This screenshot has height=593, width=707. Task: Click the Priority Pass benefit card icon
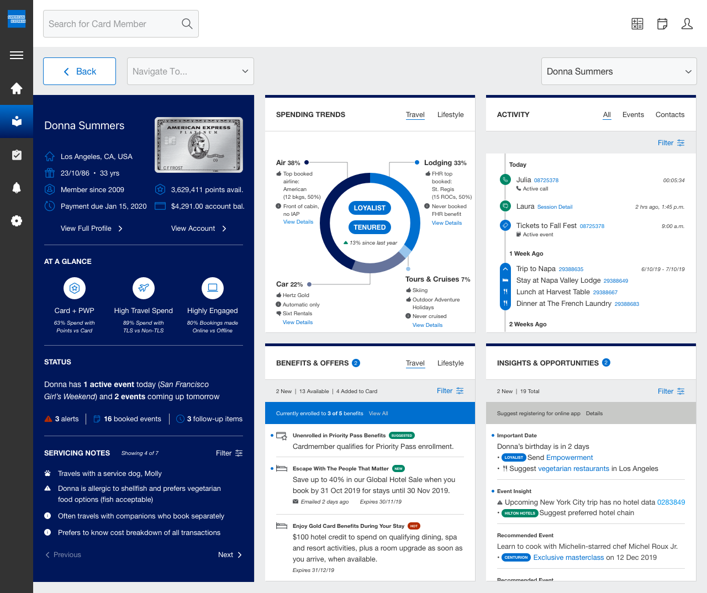(x=282, y=436)
